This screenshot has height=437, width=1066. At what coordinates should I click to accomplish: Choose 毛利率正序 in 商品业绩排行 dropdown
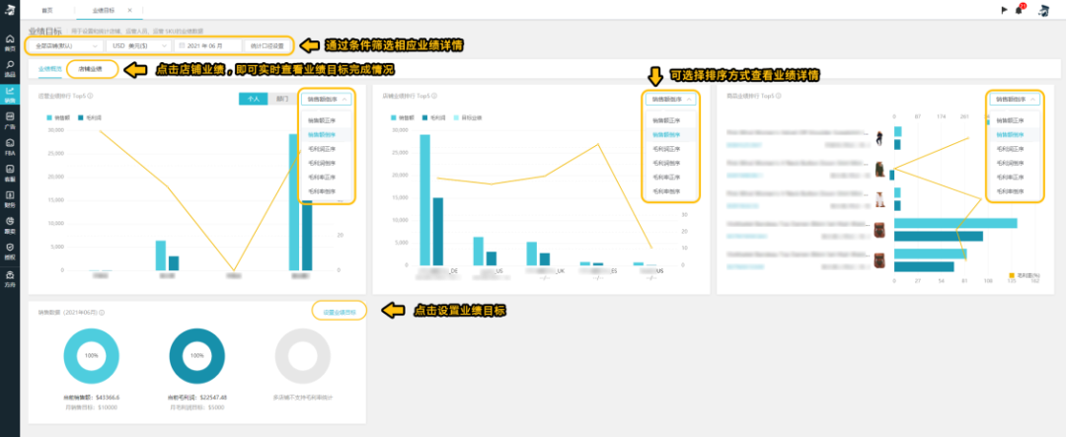point(1015,177)
